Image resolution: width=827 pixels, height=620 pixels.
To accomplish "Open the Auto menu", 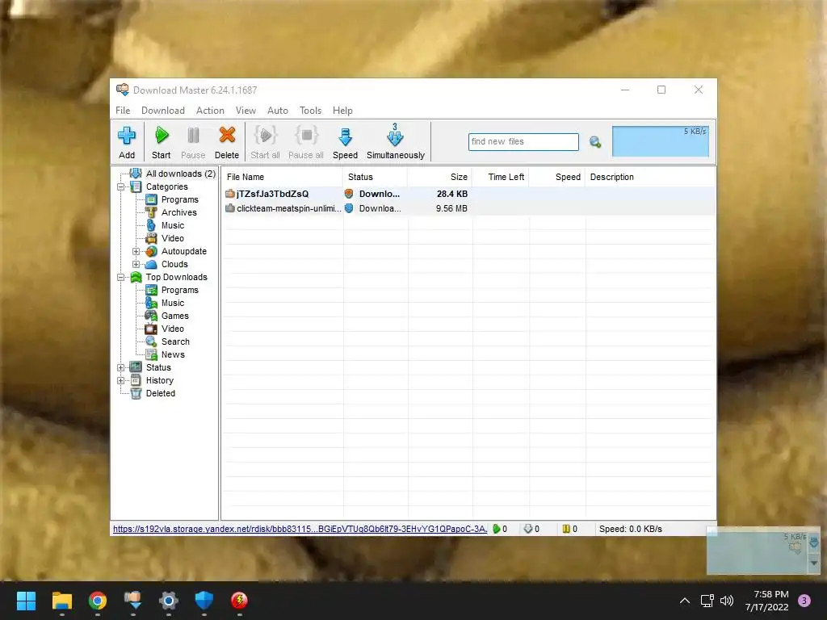I will [278, 110].
